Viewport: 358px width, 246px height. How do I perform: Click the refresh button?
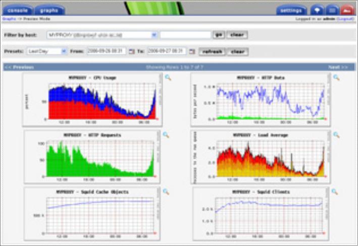pyautogui.click(x=212, y=51)
